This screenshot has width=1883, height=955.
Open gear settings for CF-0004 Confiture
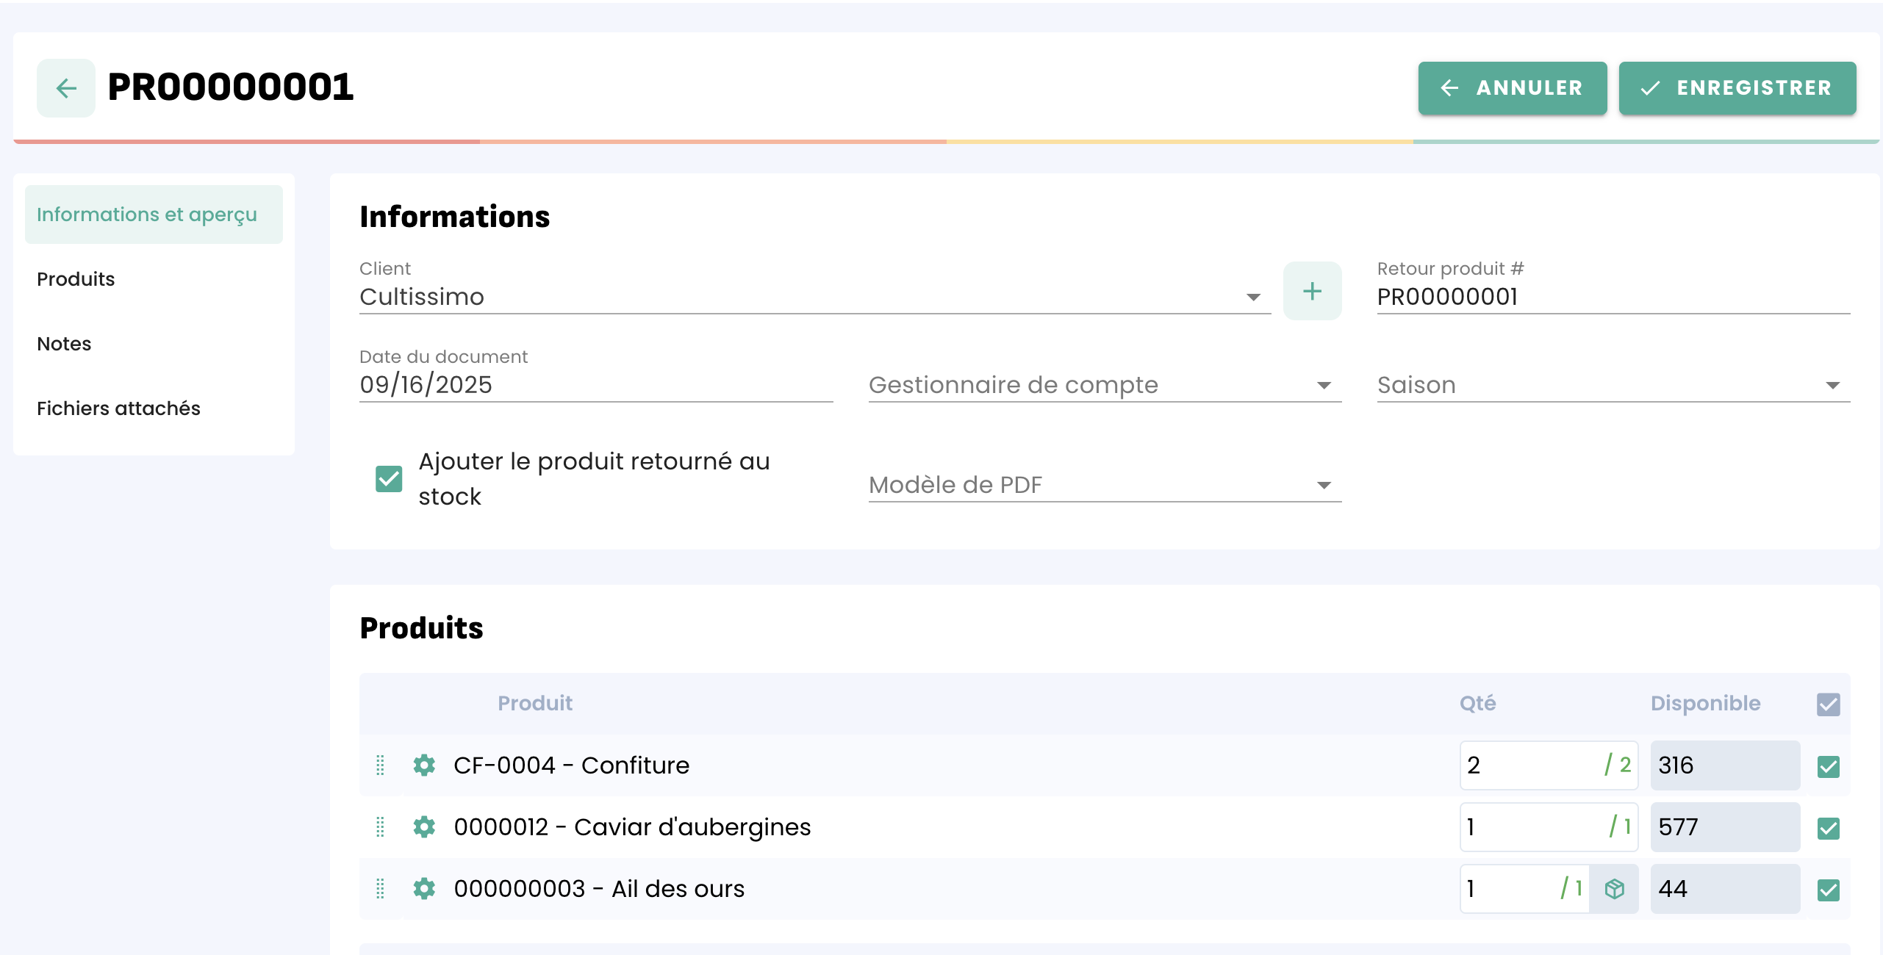[424, 765]
